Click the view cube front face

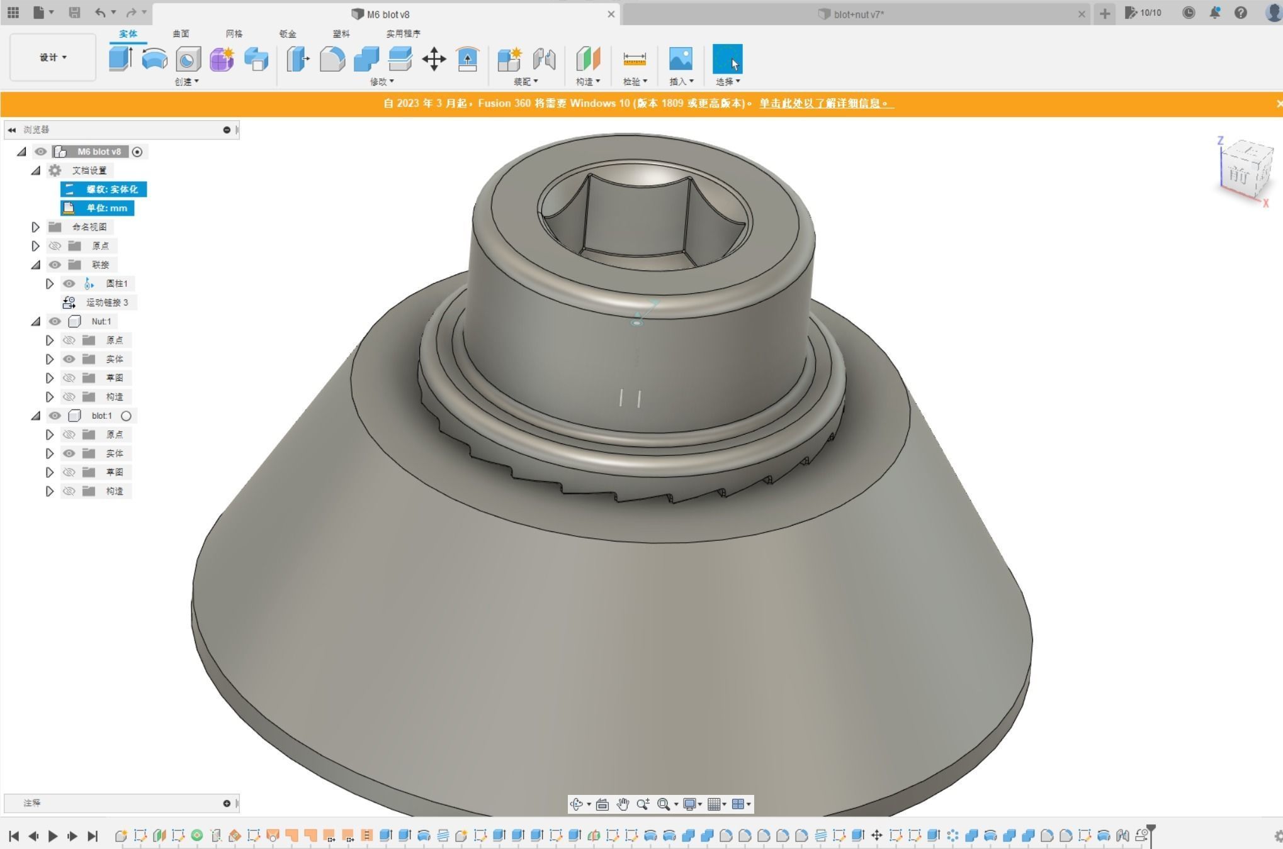[1239, 175]
